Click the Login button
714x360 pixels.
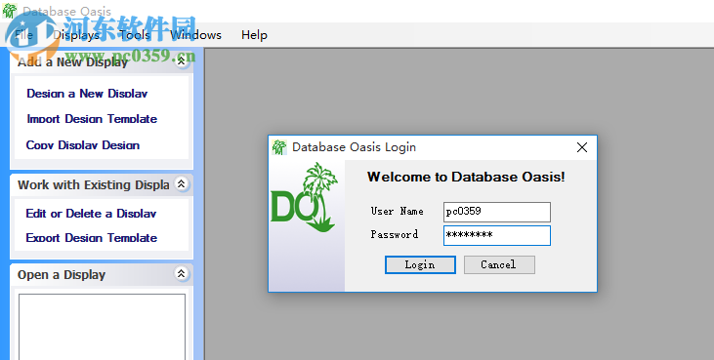pos(420,264)
